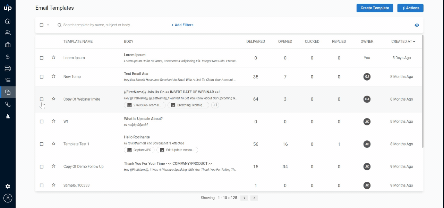Screen dimensions: 444x208
Task: Toggle column visibility with the eye icon
Action: [417, 25]
